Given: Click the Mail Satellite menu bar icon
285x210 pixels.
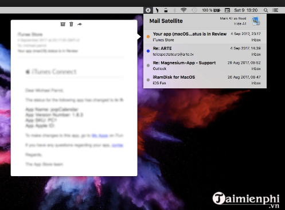Looking at the screenshot, I should pyautogui.click(x=148, y=10).
